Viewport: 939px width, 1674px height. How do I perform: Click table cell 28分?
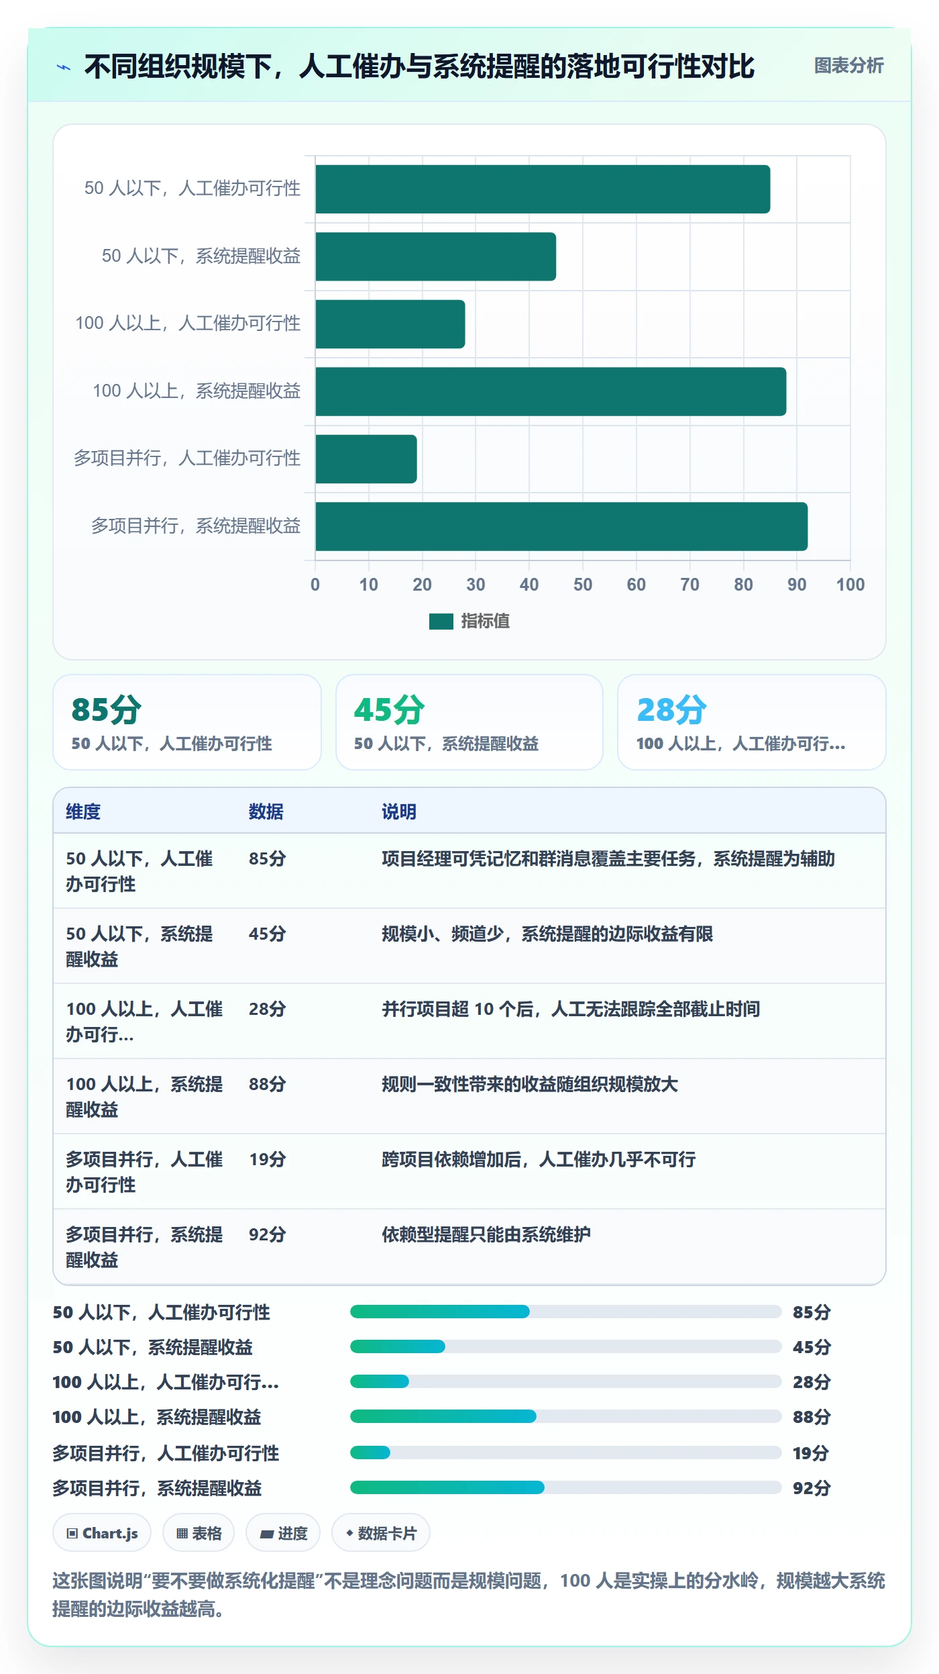(268, 1009)
